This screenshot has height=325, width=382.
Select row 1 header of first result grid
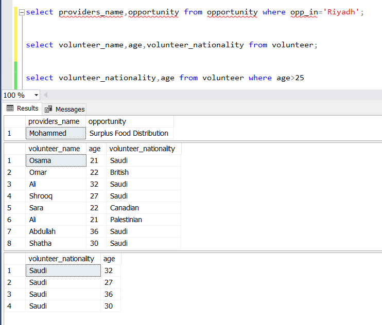click(x=15, y=133)
